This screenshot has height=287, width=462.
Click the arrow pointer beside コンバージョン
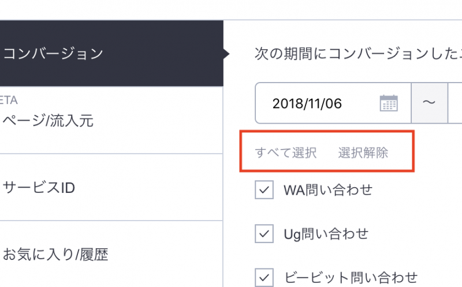tap(227, 54)
